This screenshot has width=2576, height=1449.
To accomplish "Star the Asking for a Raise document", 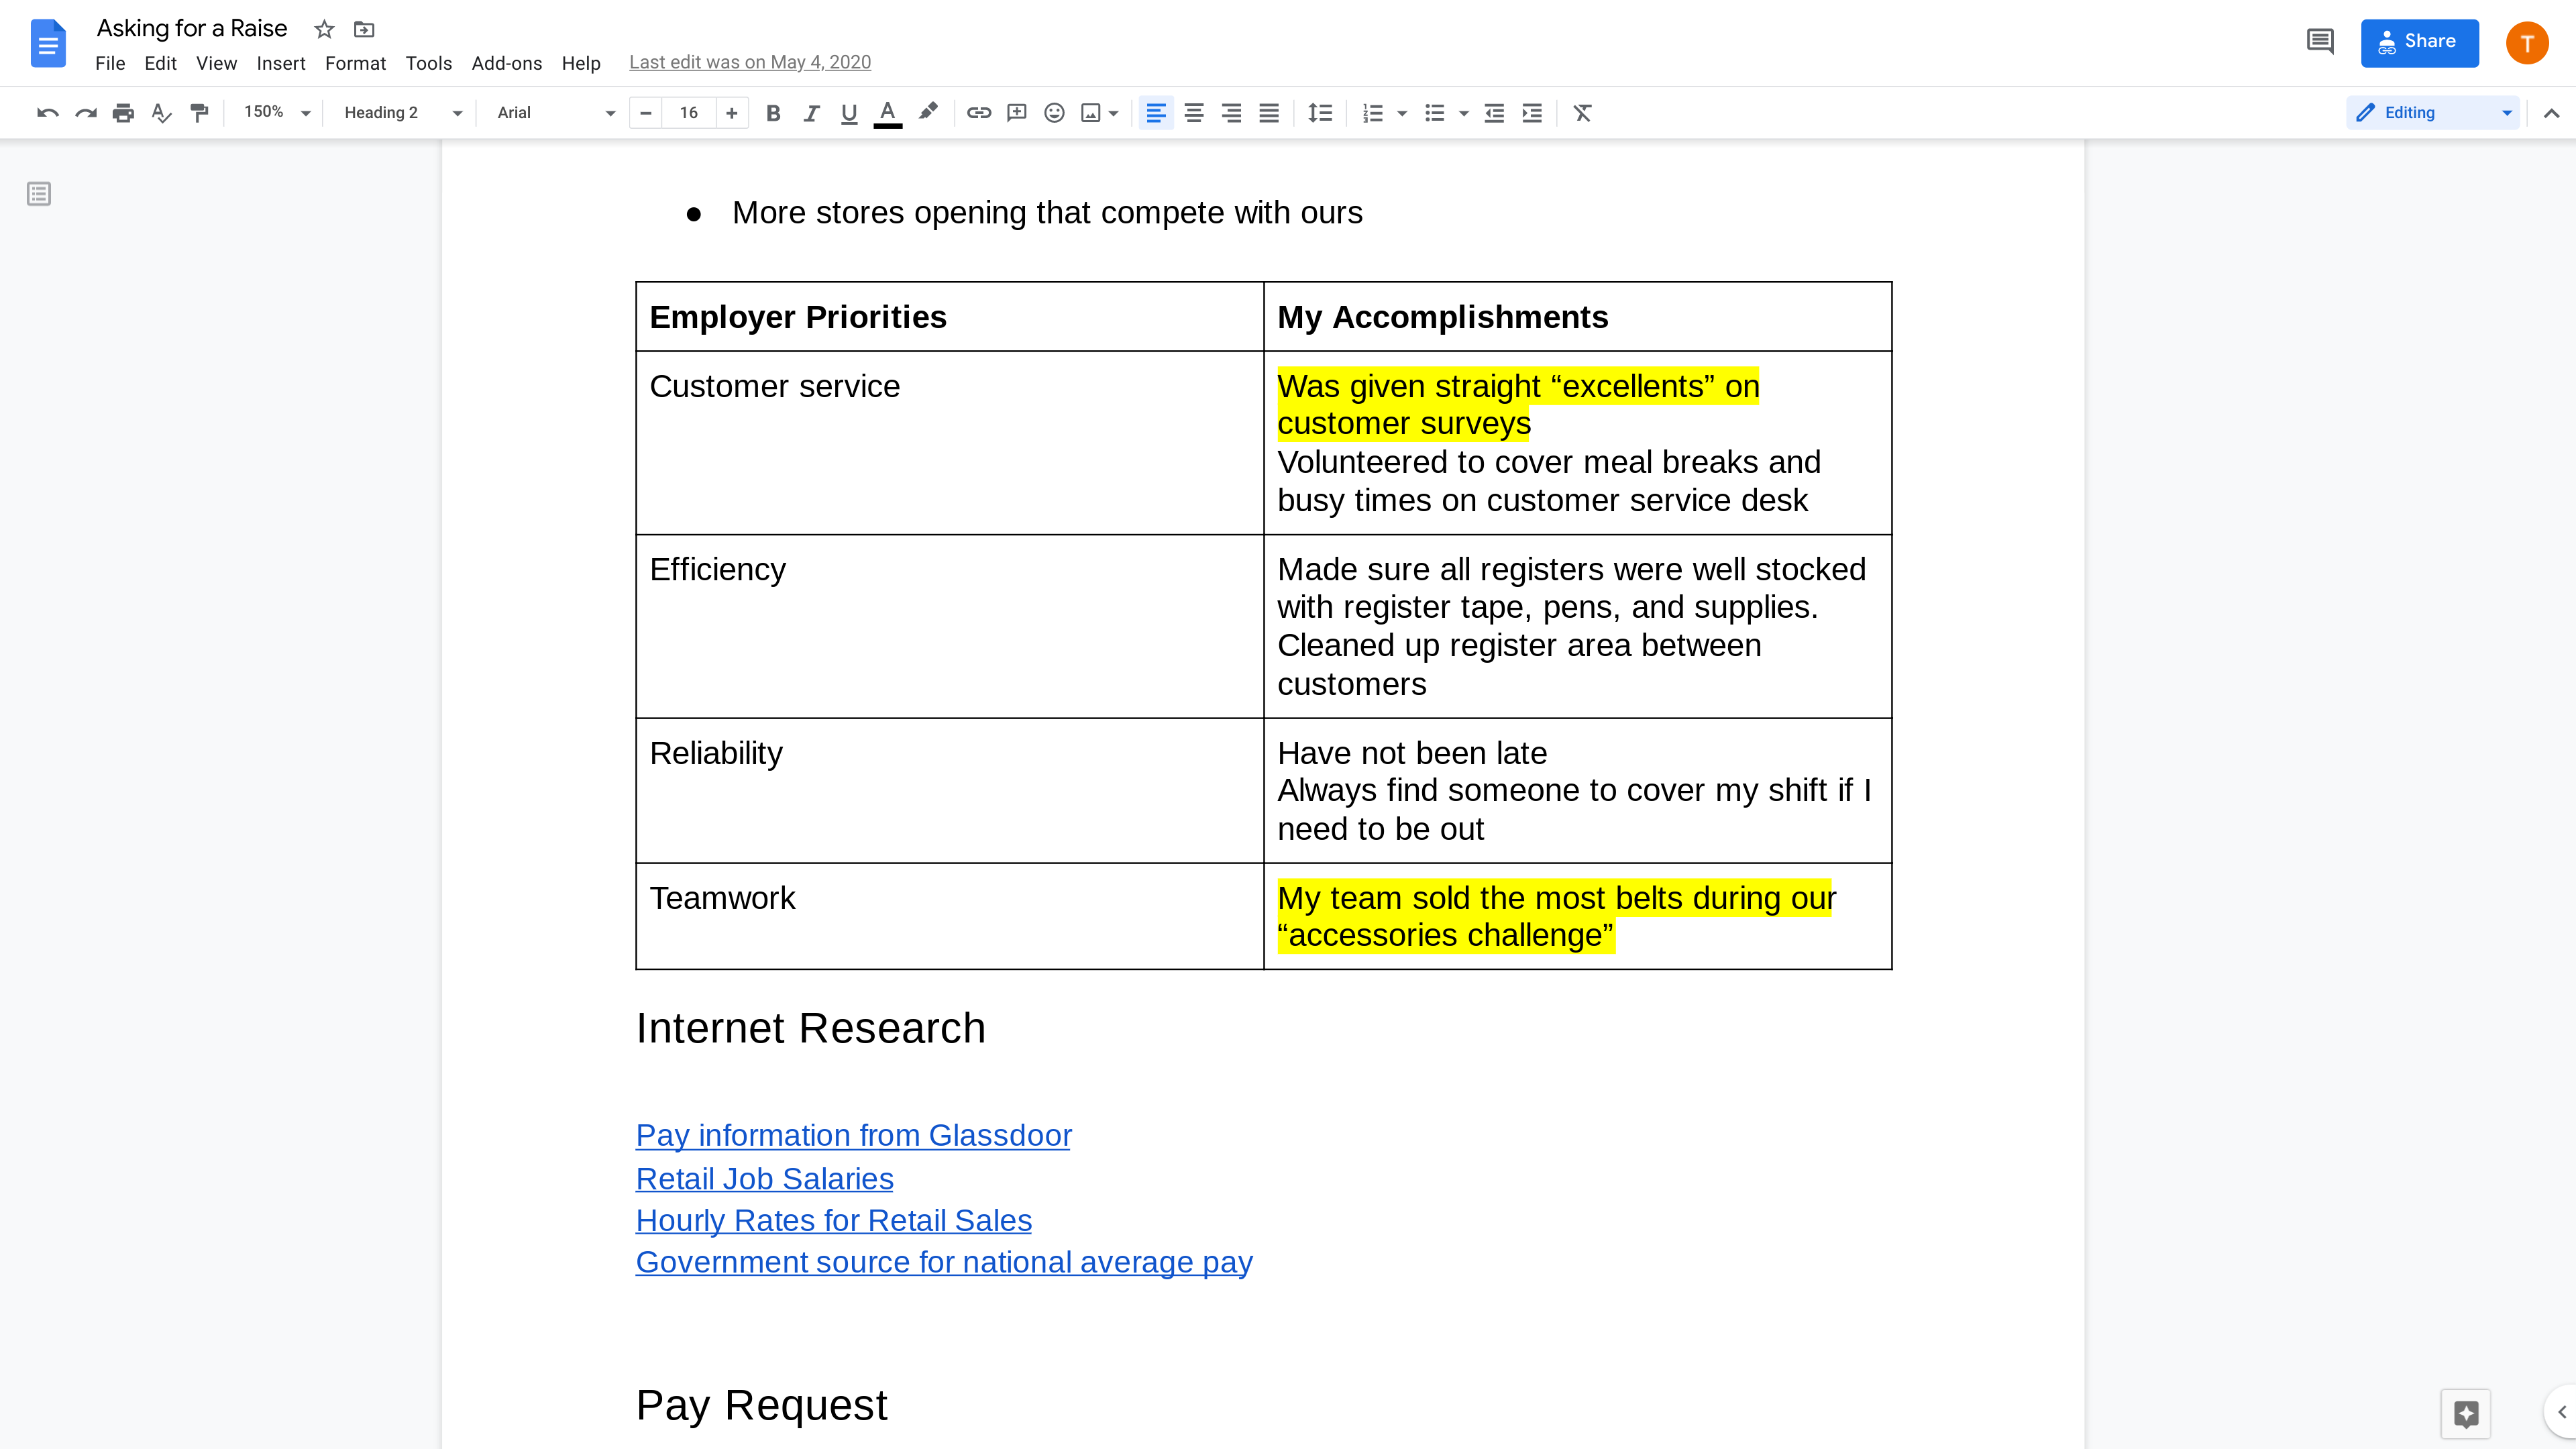I will (x=324, y=29).
